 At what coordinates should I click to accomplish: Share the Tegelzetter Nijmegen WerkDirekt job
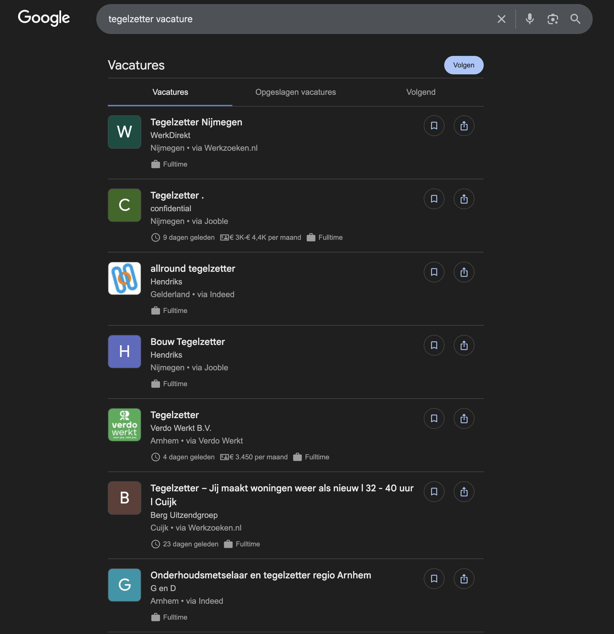point(464,126)
